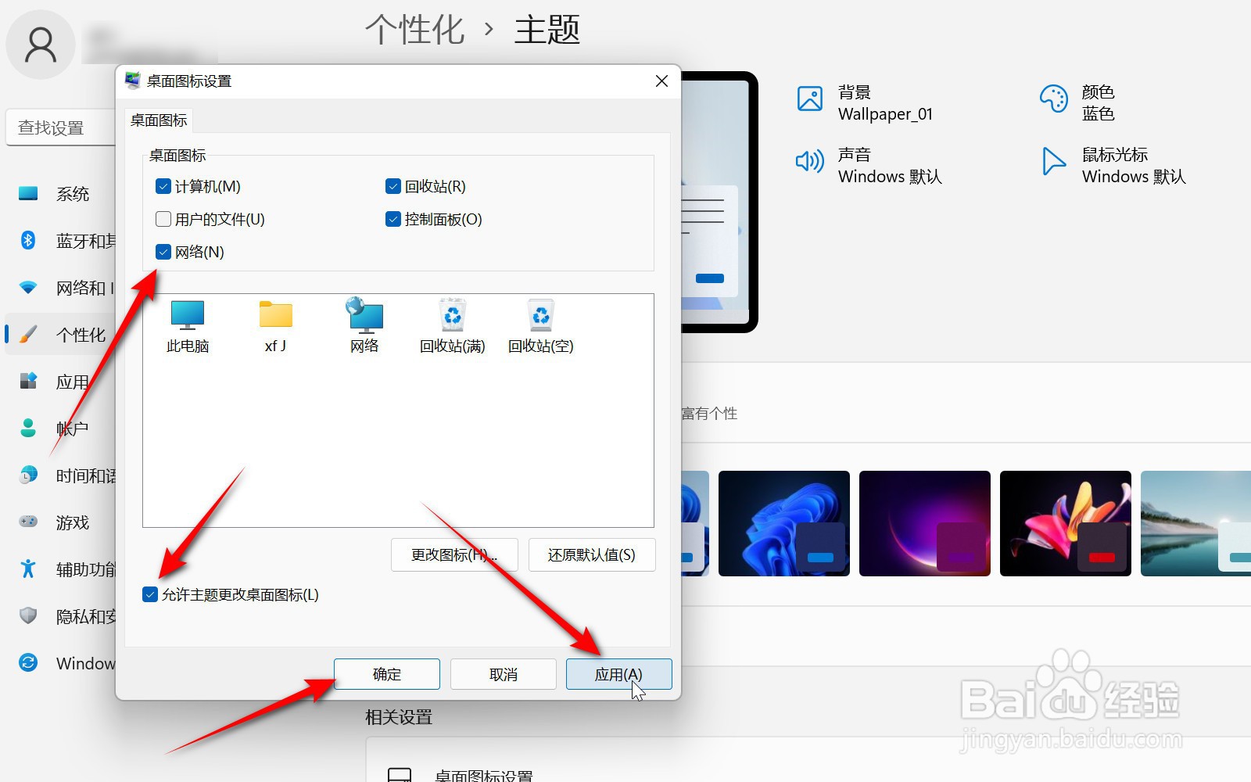
Task: Click the 确定 button
Action: tap(387, 674)
